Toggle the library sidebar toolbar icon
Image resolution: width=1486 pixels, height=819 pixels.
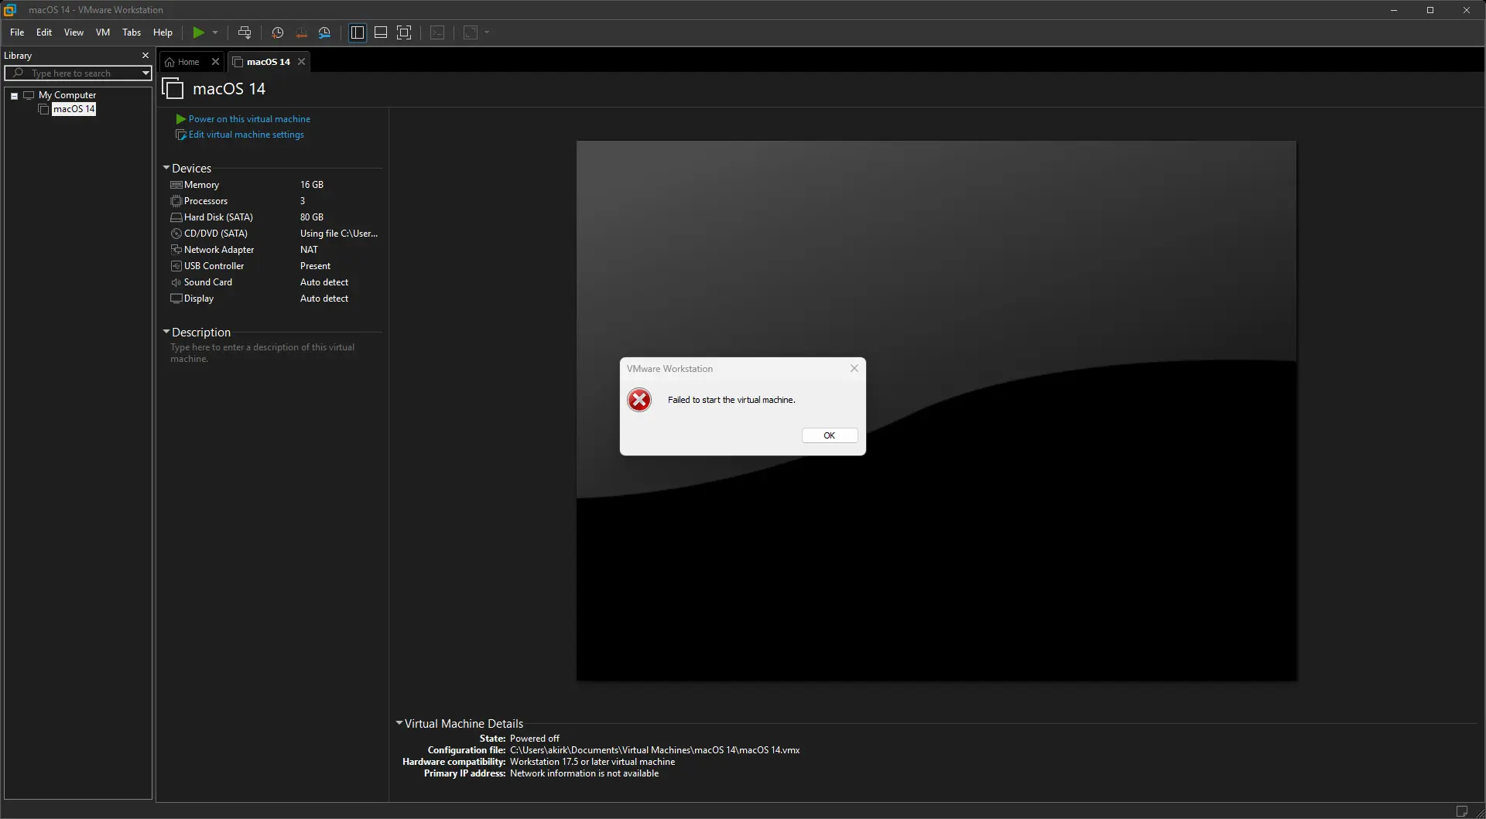click(x=358, y=32)
